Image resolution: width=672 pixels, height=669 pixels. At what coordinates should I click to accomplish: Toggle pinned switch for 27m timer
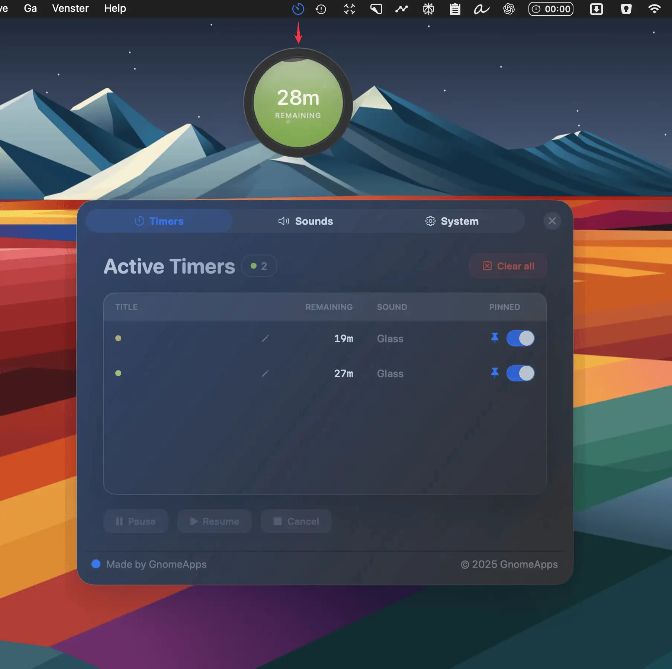[x=520, y=373]
